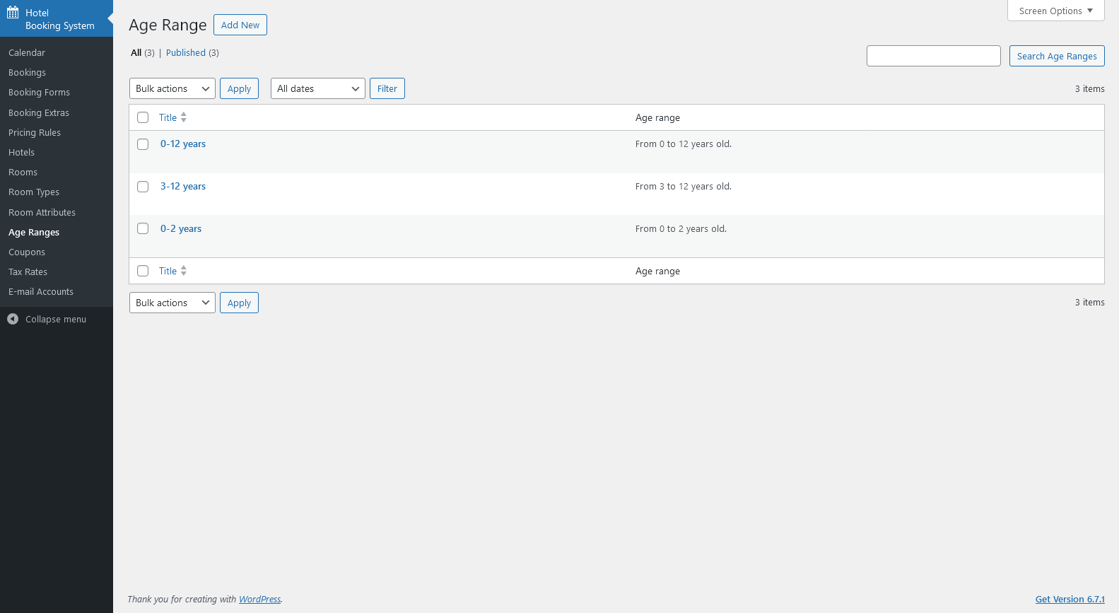Click the Hotel Booking System heading
The height and width of the screenshot is (613, 1119).
tap(60, 19)
